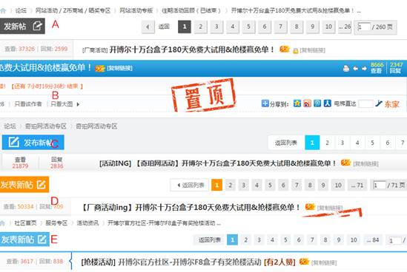Click the reply count 838
The width and height of the screenshot is (407, 272).
tap(58, 262)
